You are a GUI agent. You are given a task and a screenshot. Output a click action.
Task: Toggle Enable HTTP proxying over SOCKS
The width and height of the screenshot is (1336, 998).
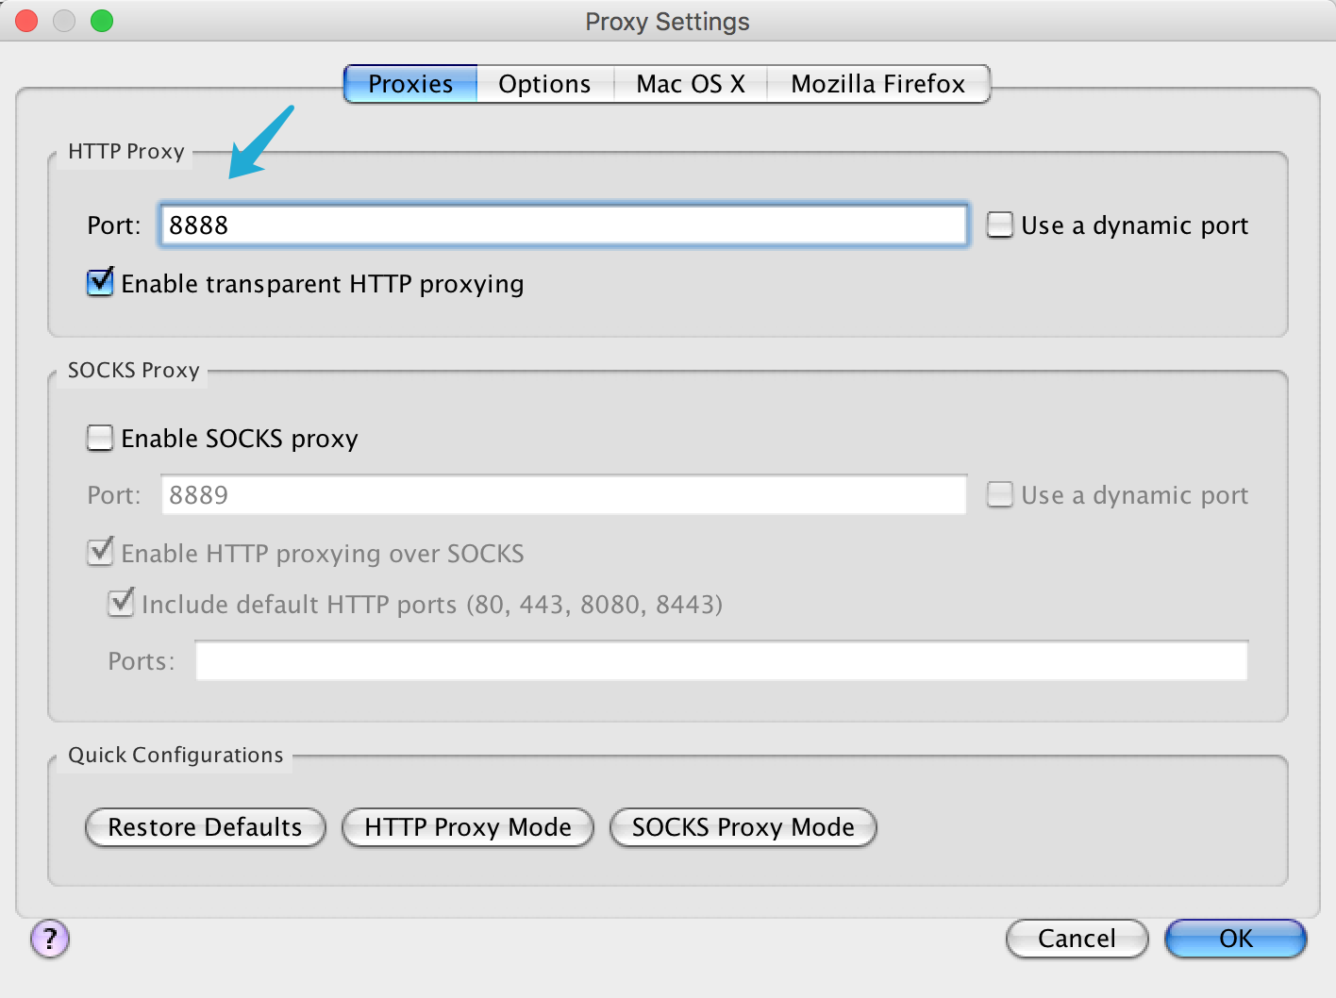(100, 553)
